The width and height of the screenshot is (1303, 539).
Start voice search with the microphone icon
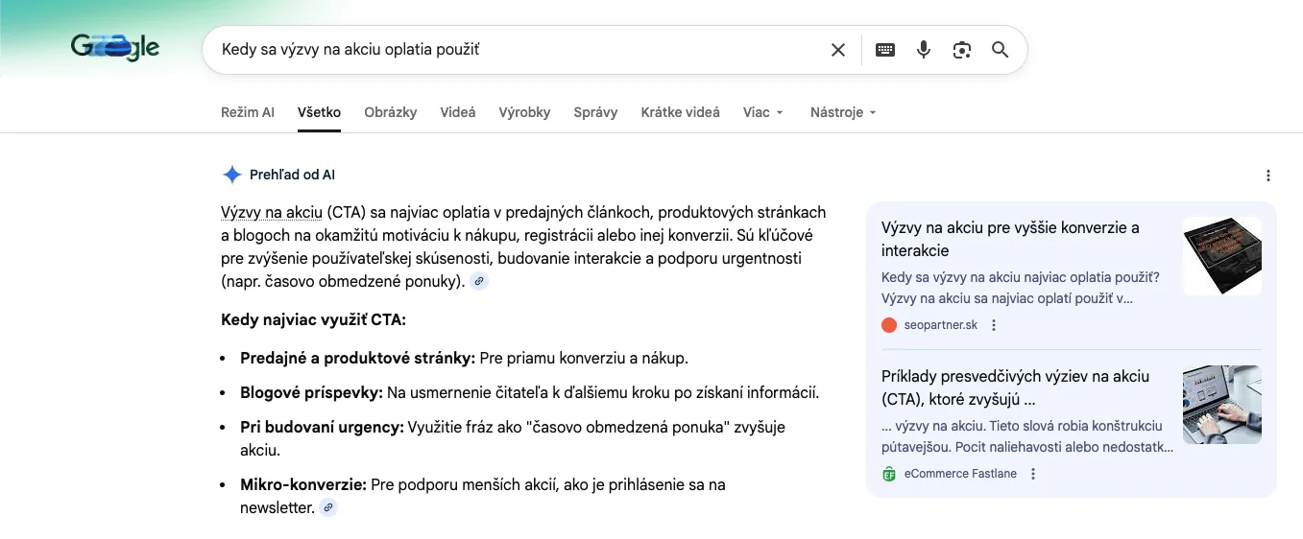[x=924, y=50]
